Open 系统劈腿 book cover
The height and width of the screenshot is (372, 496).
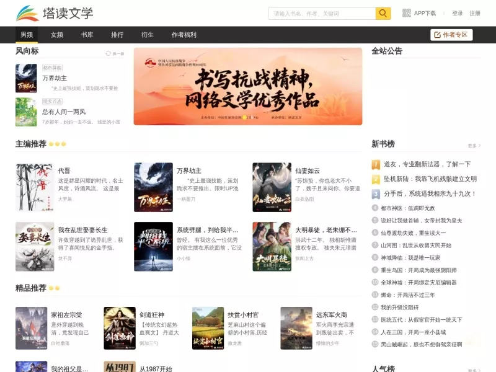tap(153, 246)
